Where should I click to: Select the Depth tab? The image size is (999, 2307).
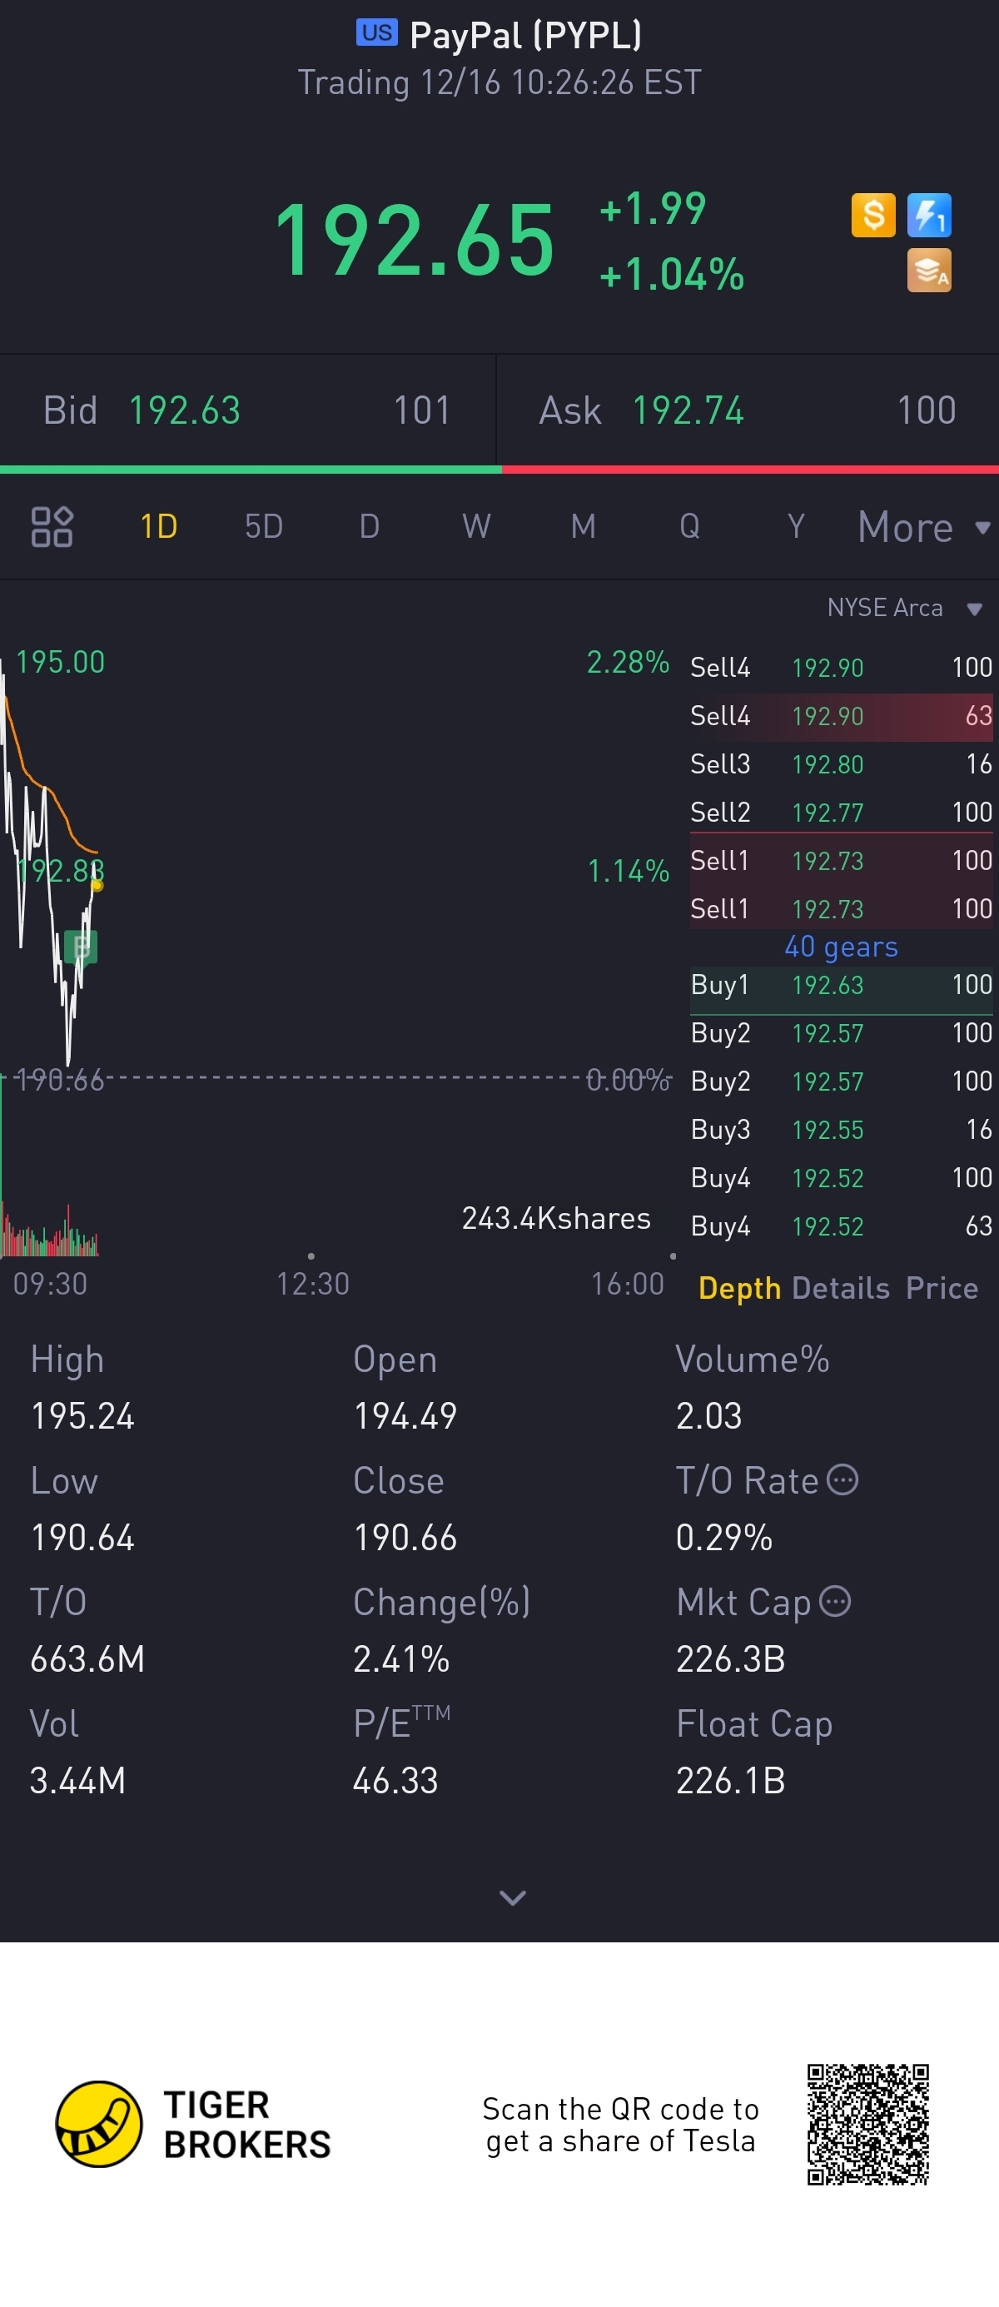coord(739,1288)
